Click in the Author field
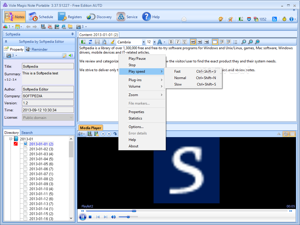The height and width of the screenshot is (225, 300). pos(48,89)
